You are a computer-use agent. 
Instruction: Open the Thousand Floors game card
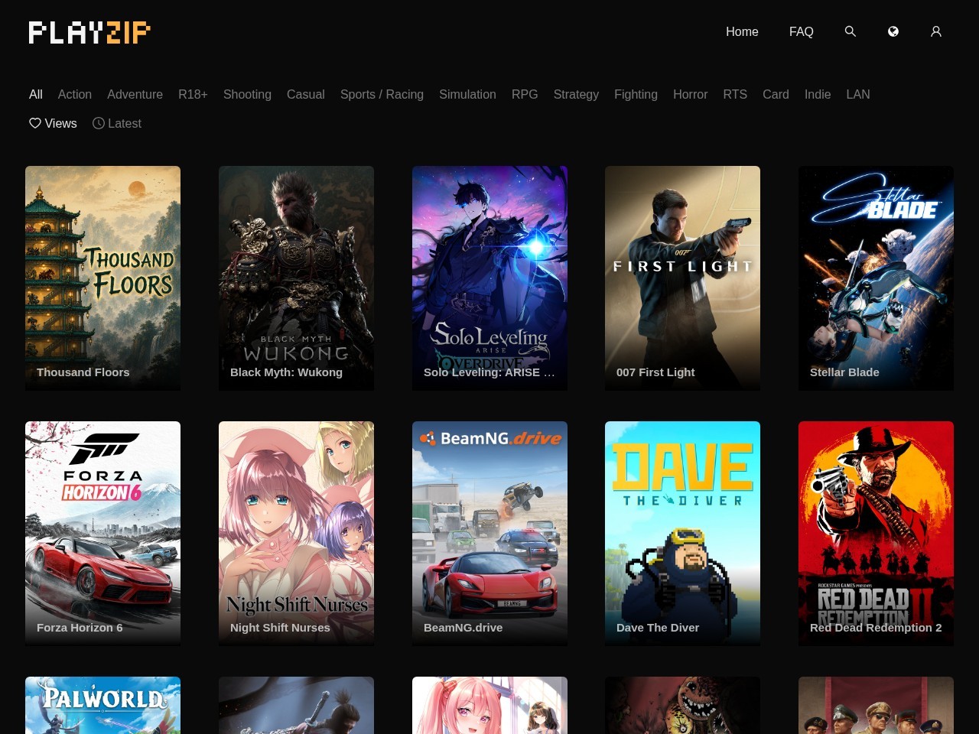pos(102,278)
